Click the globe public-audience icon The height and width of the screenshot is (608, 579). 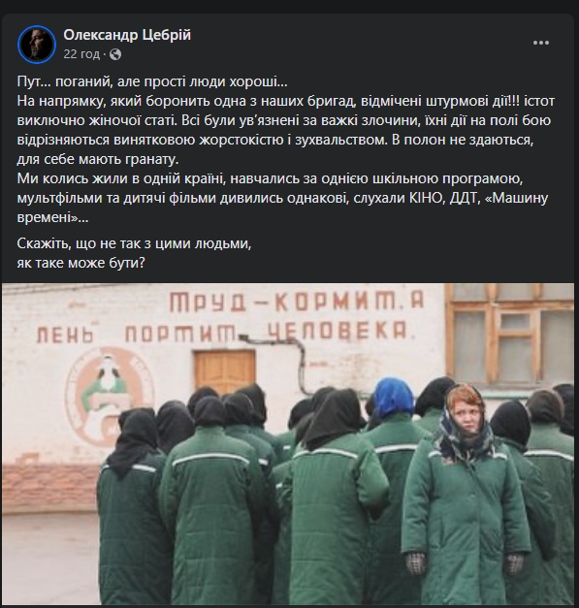pyautogui.click(x=115, y=54)
